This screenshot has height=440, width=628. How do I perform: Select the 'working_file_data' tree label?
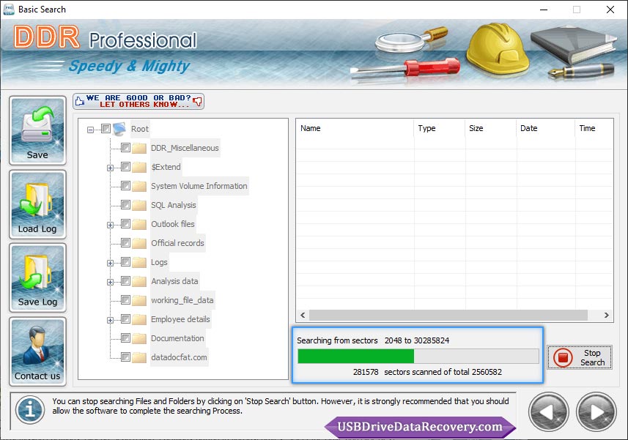182,300
